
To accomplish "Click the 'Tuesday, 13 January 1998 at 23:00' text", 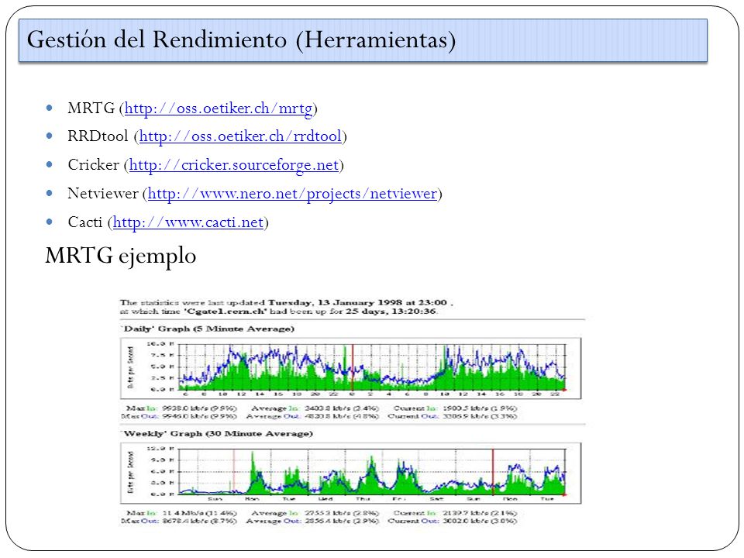I will 358,302.
